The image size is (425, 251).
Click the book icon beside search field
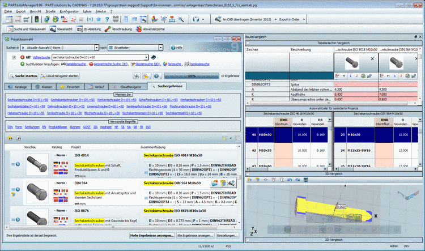(154, 57)
